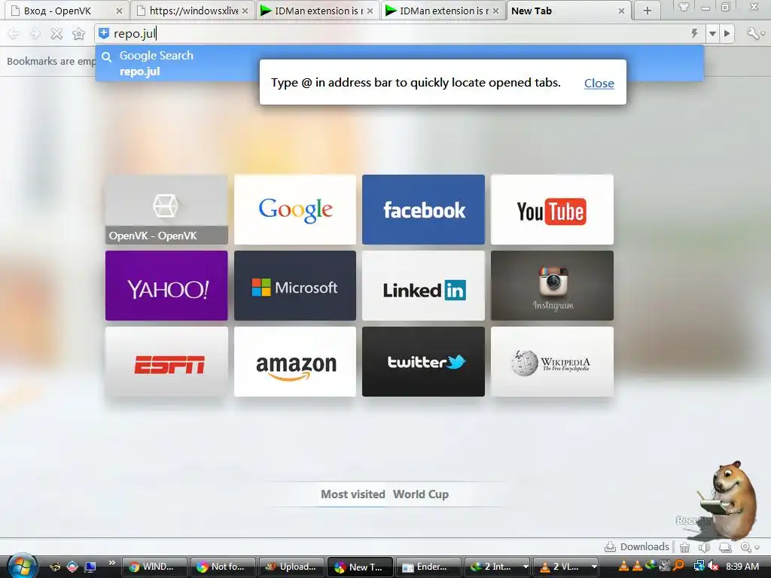Toggle the lightning bolt engine mode icon
771x578 pixels.
[694, 33]
